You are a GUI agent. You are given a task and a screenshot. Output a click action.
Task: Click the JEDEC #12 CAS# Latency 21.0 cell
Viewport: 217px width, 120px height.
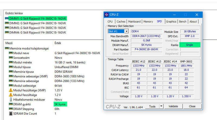(139, 70)
